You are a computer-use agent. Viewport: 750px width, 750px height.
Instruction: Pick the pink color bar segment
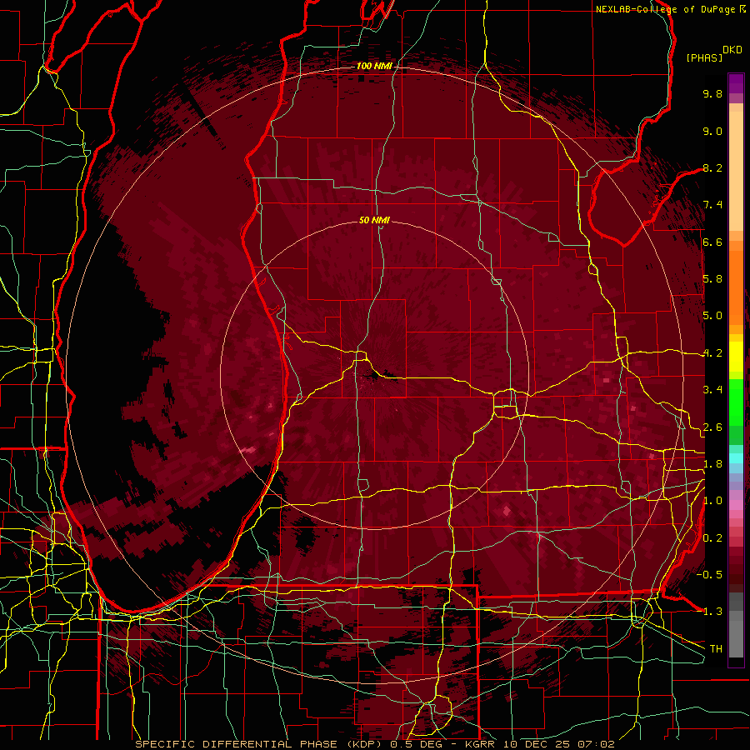[736, 505]
